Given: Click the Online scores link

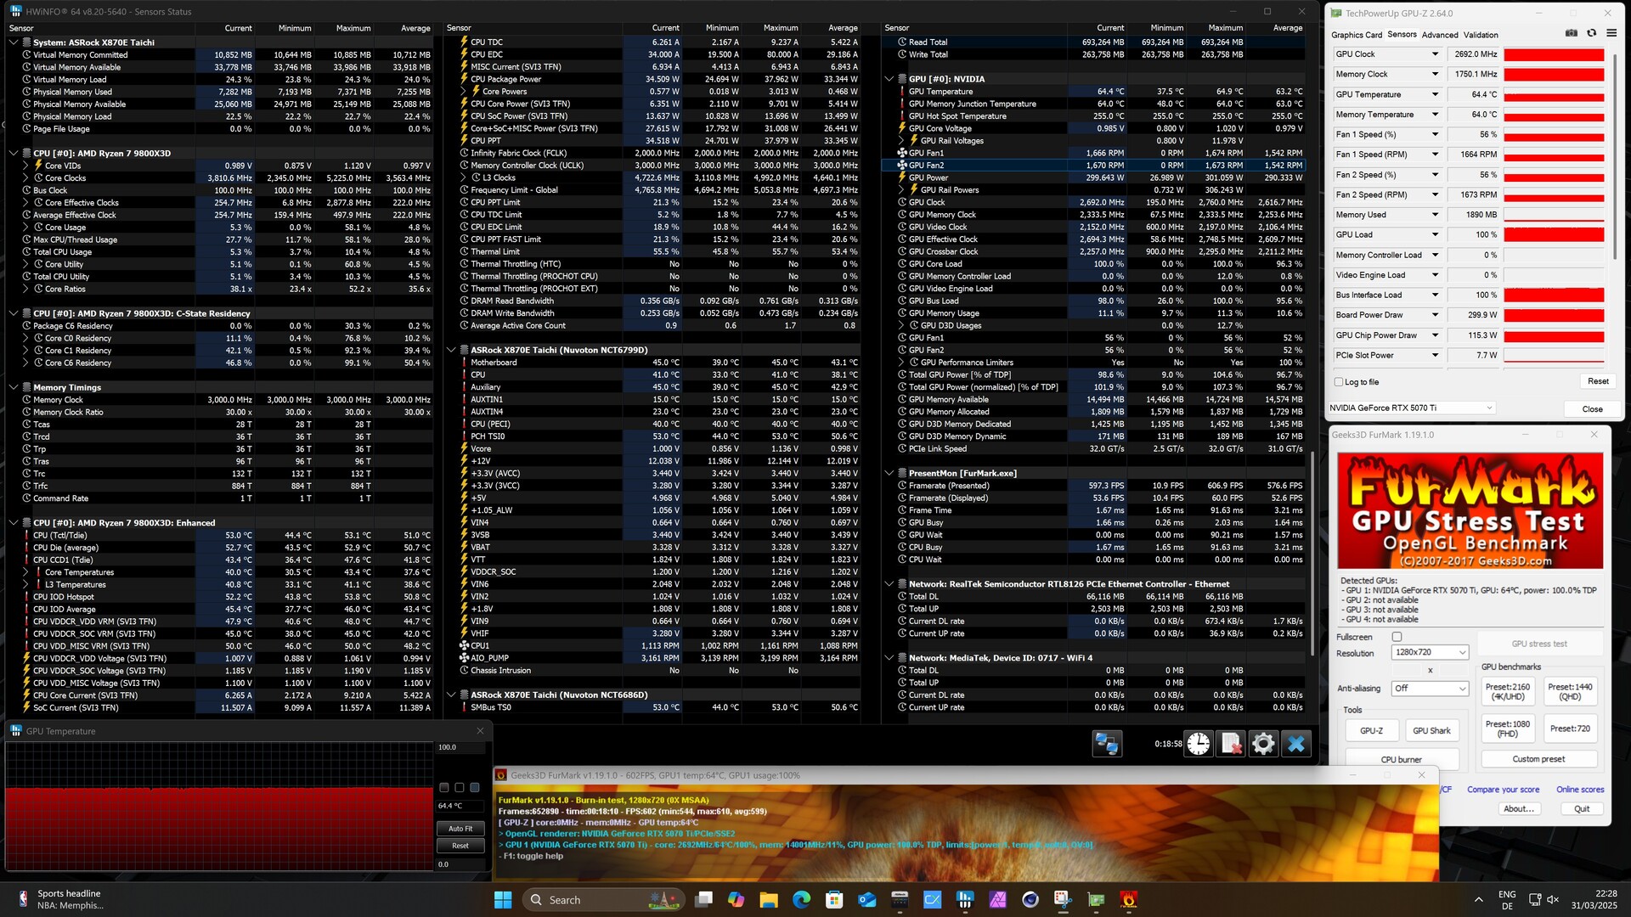Looking at the screenshot, I should click(x=1579, y=790).
